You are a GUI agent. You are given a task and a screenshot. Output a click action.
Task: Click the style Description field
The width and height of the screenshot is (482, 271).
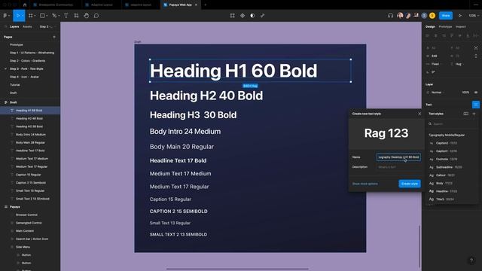(x=398, y=167)
